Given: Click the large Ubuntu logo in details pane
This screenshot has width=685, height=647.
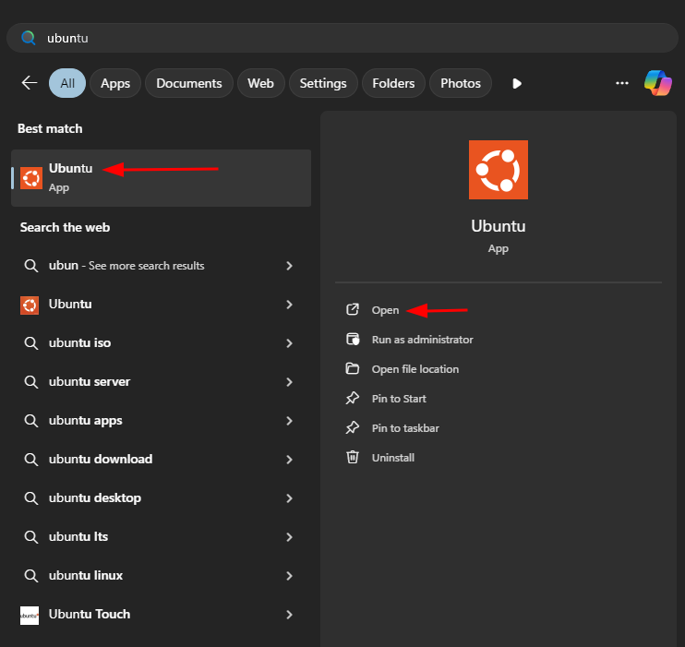Looking at the screenshot, I should click(x=498, y=170).
